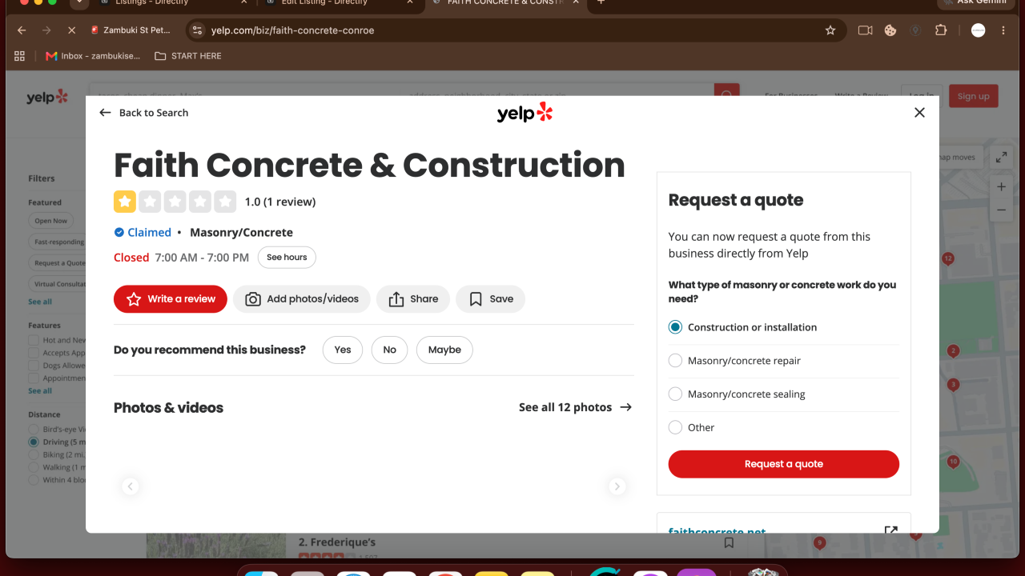Viewport: 1025px width, 576px height.
Task: Click map marker number 10
Action: (x=953, y=462)
